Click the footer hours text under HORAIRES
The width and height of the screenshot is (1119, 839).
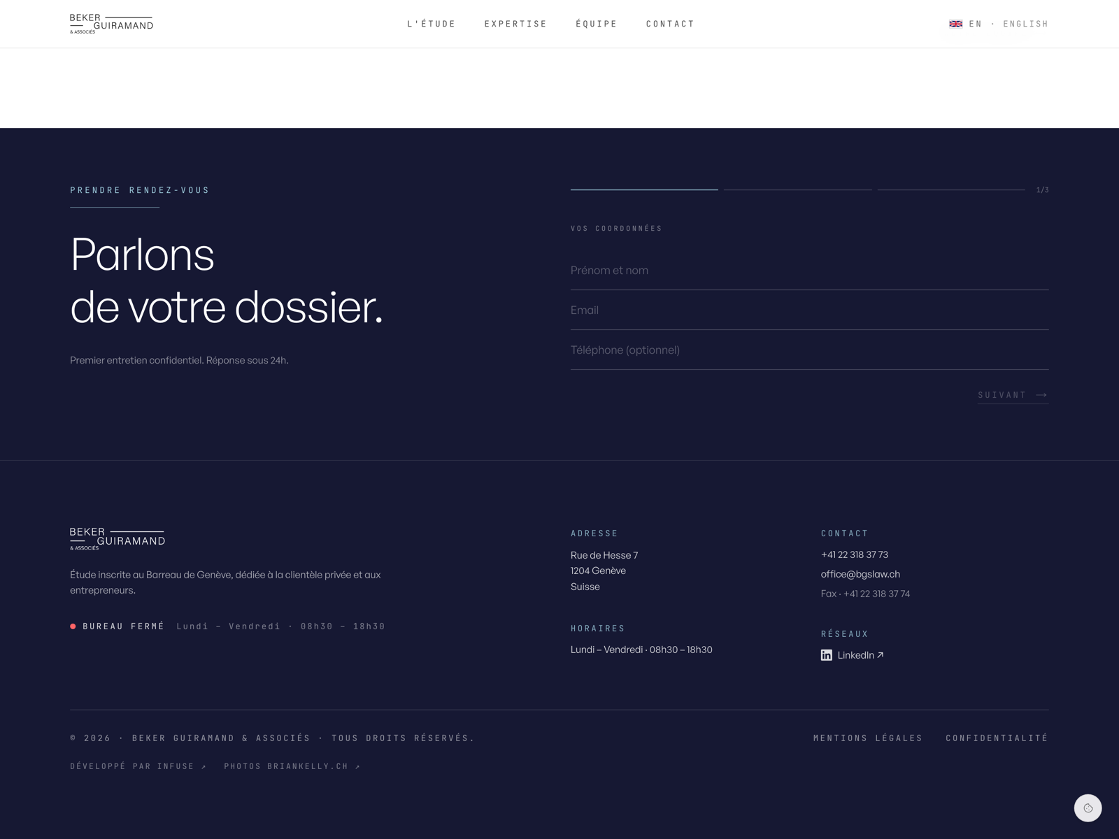(x=641, y=650)
